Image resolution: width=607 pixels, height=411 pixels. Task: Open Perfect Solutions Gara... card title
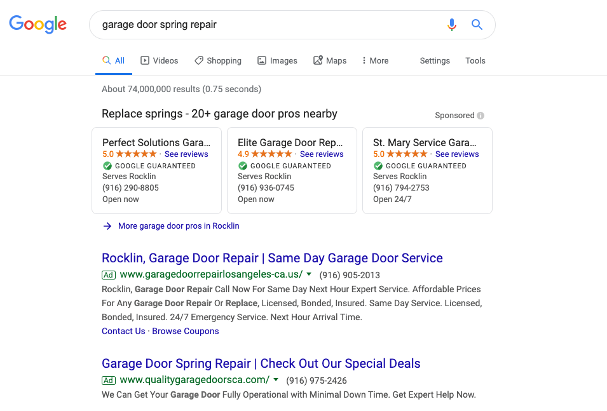(x=156, y=142)
